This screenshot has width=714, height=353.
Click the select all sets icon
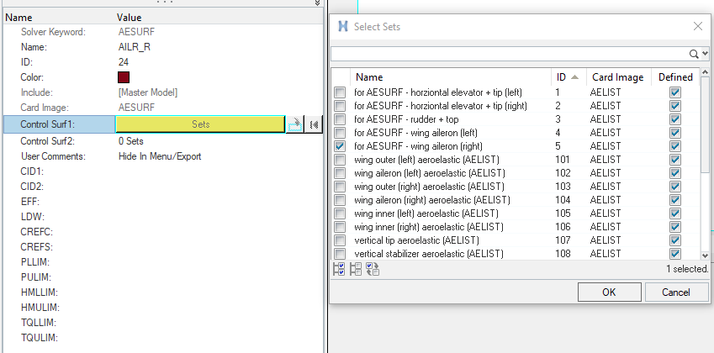[339, 270]
